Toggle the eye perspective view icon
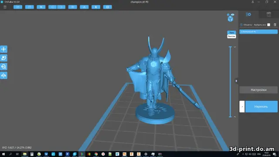The height and width of the screenshot is (157, 279). click(x=232, y=14)
